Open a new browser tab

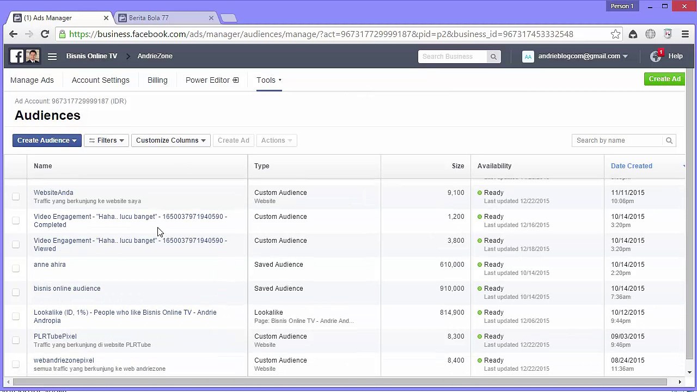pos(229,18)
